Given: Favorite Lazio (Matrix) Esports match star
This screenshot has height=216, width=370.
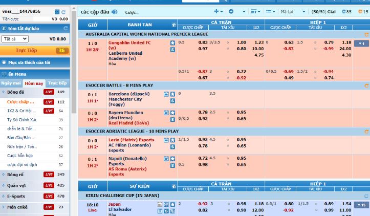Looking at the screenshot, I should coord(173,140).
